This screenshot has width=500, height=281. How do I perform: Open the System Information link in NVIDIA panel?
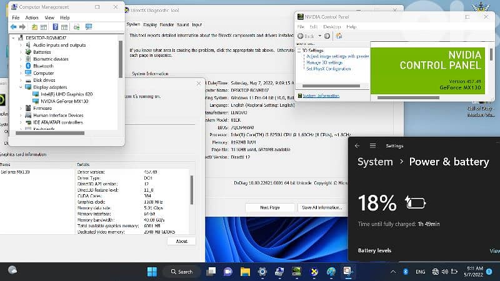(x=321, y=96)
